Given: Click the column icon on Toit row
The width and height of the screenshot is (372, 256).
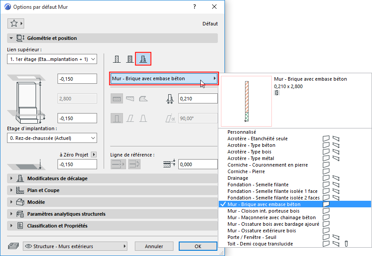Looking at the screenshot, I should pyautogui.click(x=346, y=244).
